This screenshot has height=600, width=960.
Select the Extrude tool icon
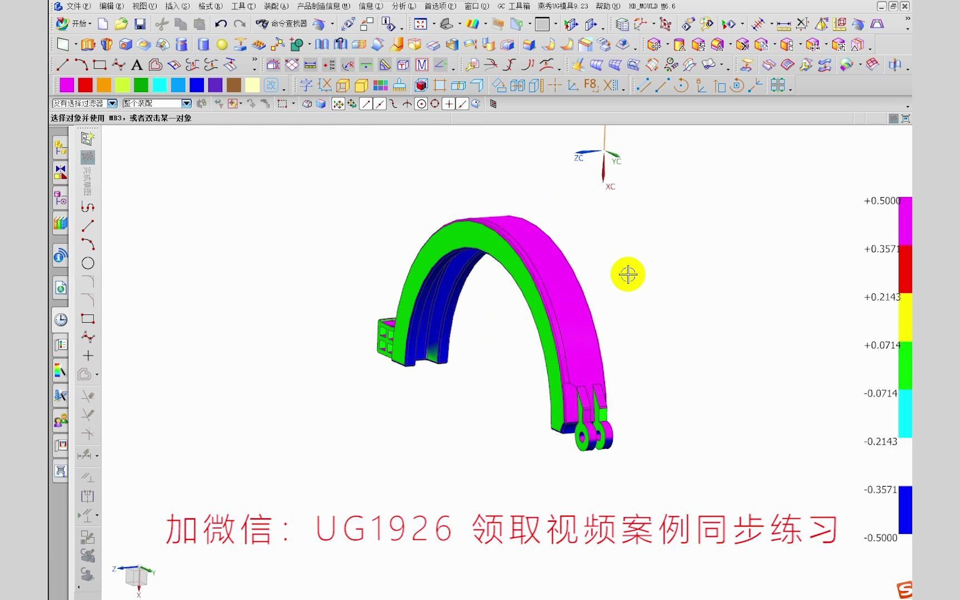click(88, 44)
